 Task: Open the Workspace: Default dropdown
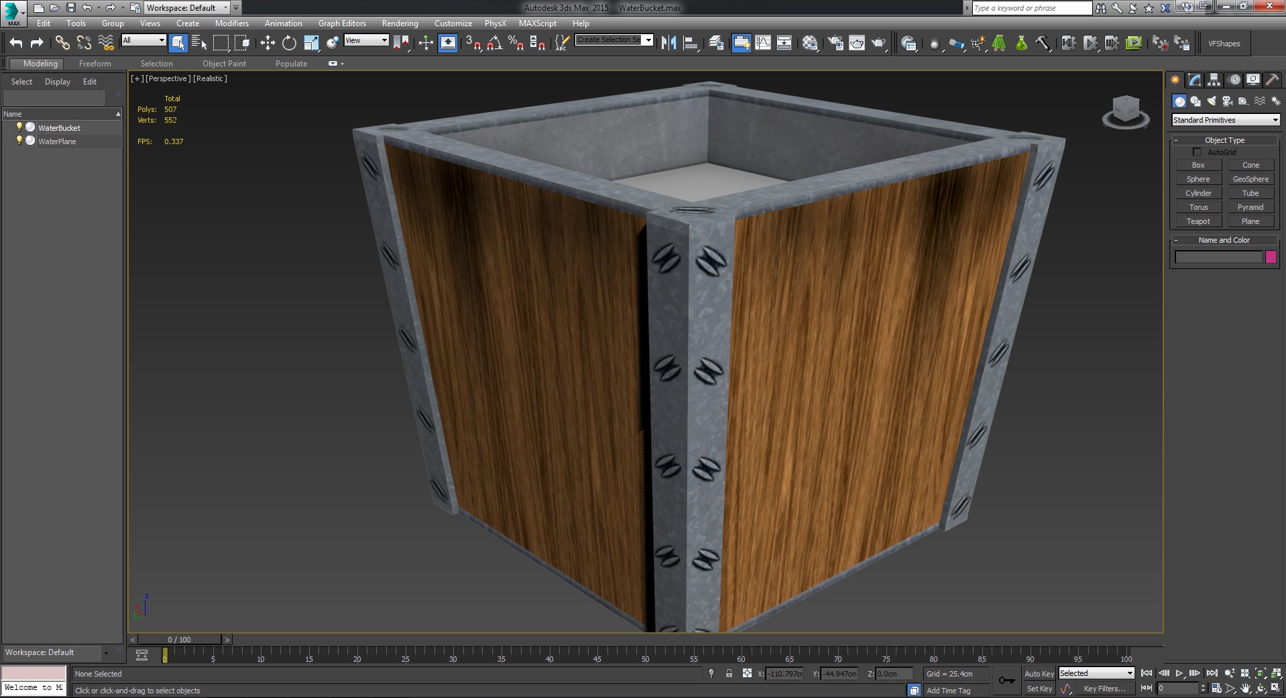[188, 8]
